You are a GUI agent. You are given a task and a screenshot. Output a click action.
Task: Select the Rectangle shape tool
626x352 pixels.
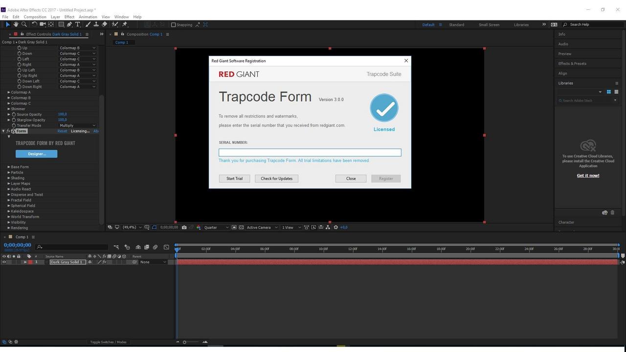click(61, 24)
